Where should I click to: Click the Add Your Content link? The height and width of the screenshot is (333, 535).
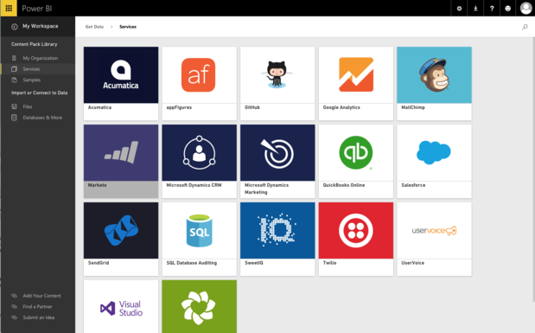coord(41,296)
